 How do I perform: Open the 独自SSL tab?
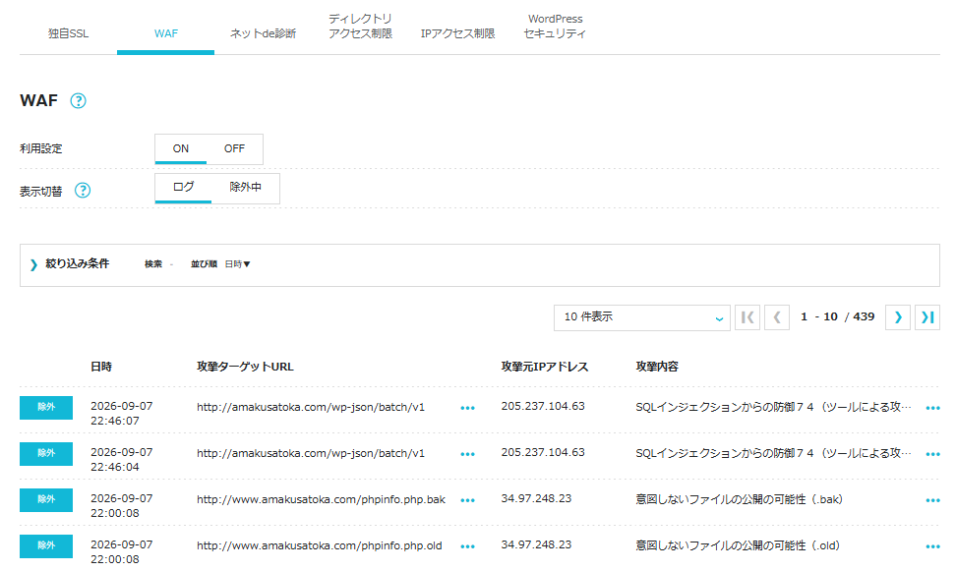point(68,33)
